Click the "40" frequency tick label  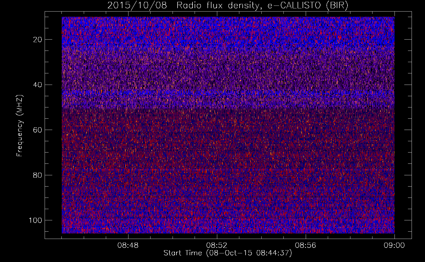pos(38,85)
